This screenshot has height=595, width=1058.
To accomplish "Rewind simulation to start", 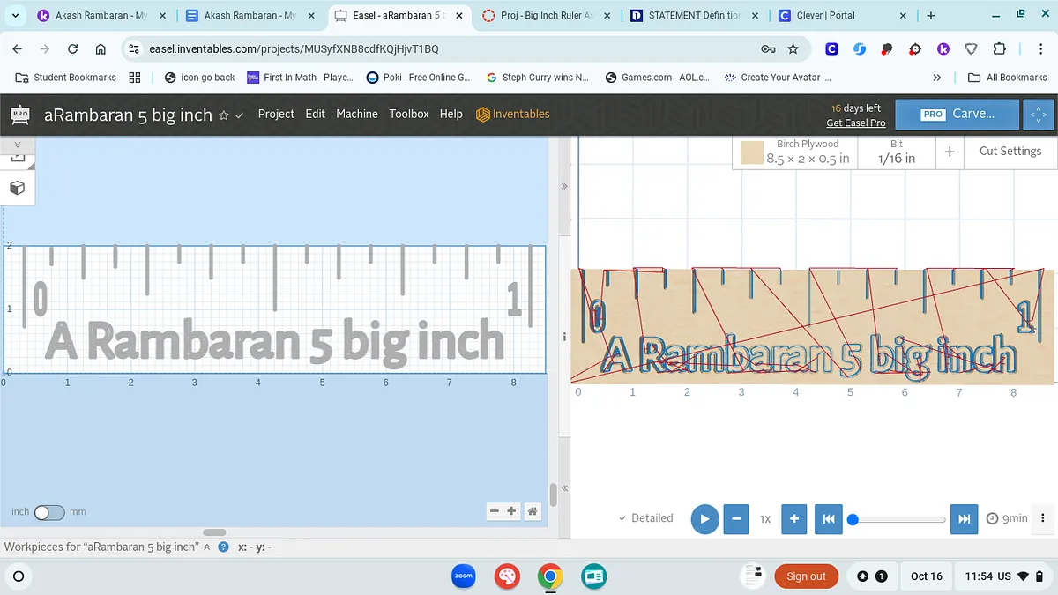I will 829,518.
